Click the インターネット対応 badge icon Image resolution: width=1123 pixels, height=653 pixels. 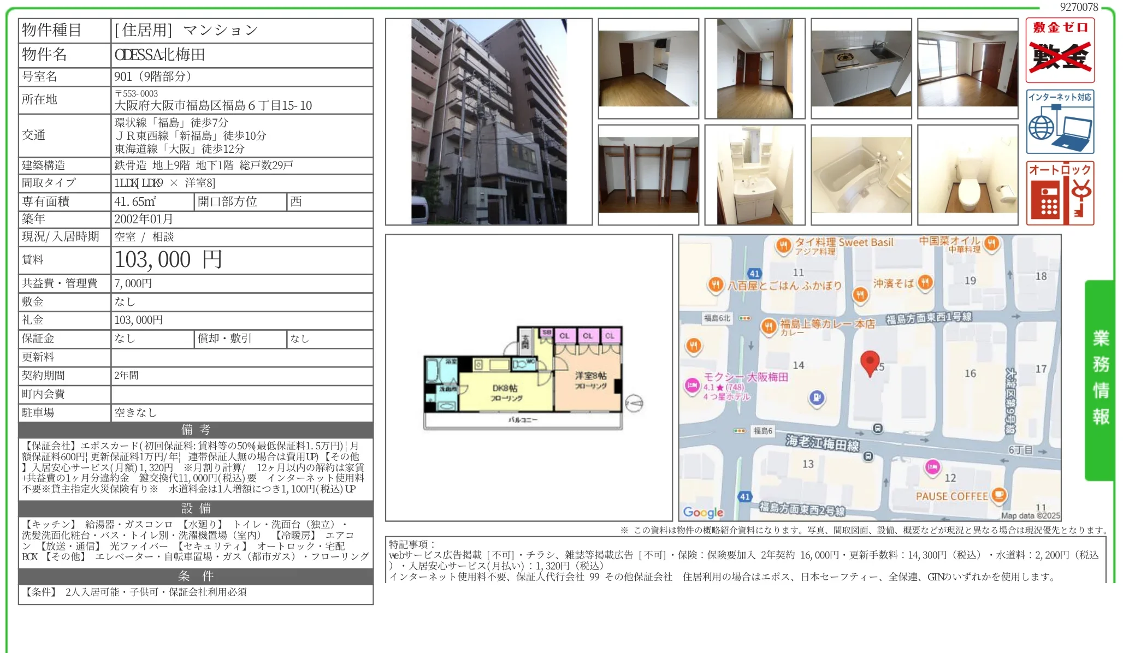tap(1060, 122)
